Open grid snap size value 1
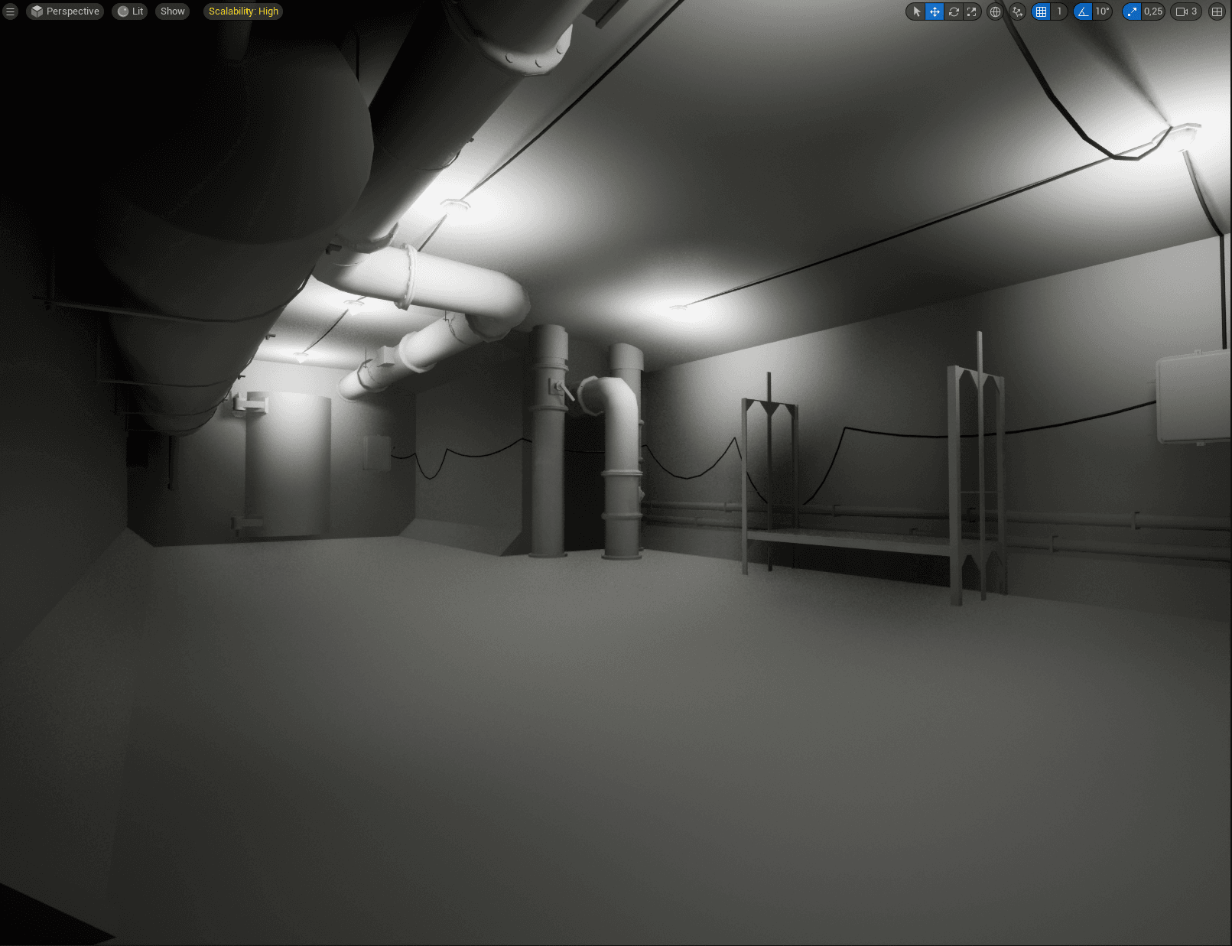The image size is (1232, 946). [1059, 11]
